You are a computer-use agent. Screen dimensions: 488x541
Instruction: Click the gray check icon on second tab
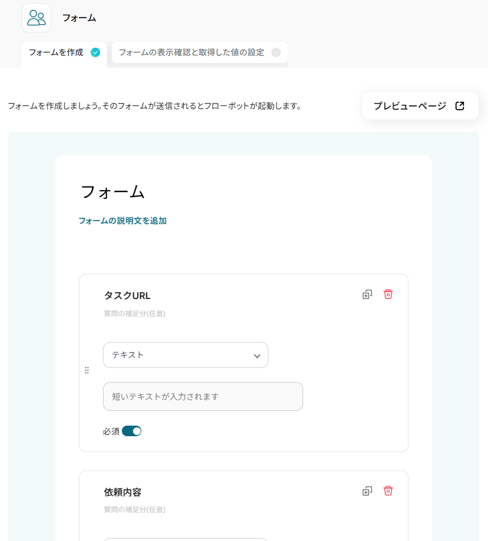coord(276,52)
